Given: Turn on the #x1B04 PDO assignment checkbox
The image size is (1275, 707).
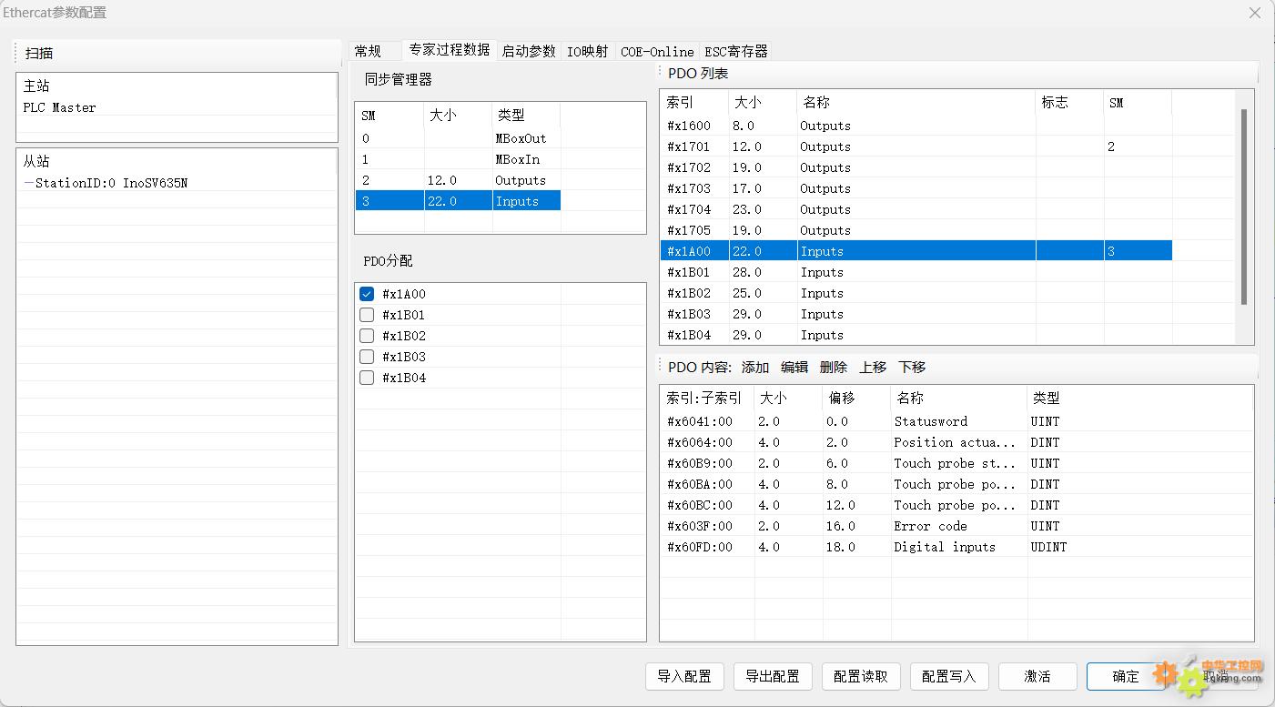Looking at the screenshot, I should point(367,378).
